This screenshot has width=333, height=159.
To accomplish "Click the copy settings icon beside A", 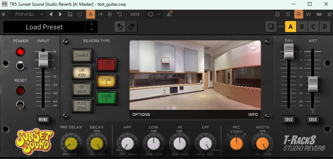I will tap(271, 27).
